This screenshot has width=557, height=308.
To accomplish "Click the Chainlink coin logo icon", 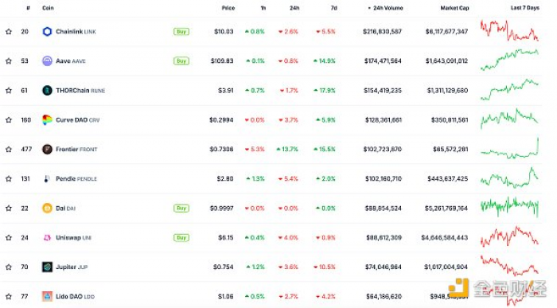I will 47,32.
